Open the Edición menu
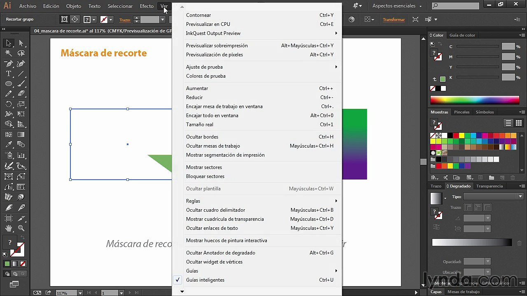The image size is (527, 296). [51, 6]
